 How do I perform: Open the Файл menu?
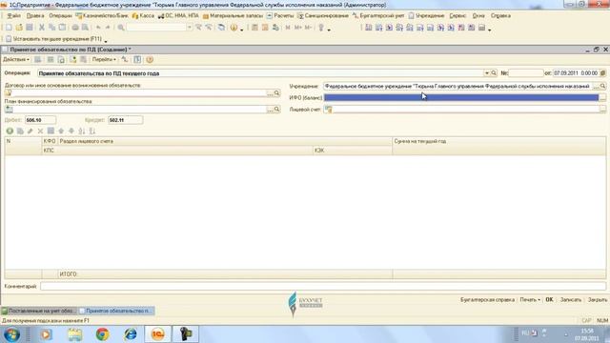(x=13, y=16)
